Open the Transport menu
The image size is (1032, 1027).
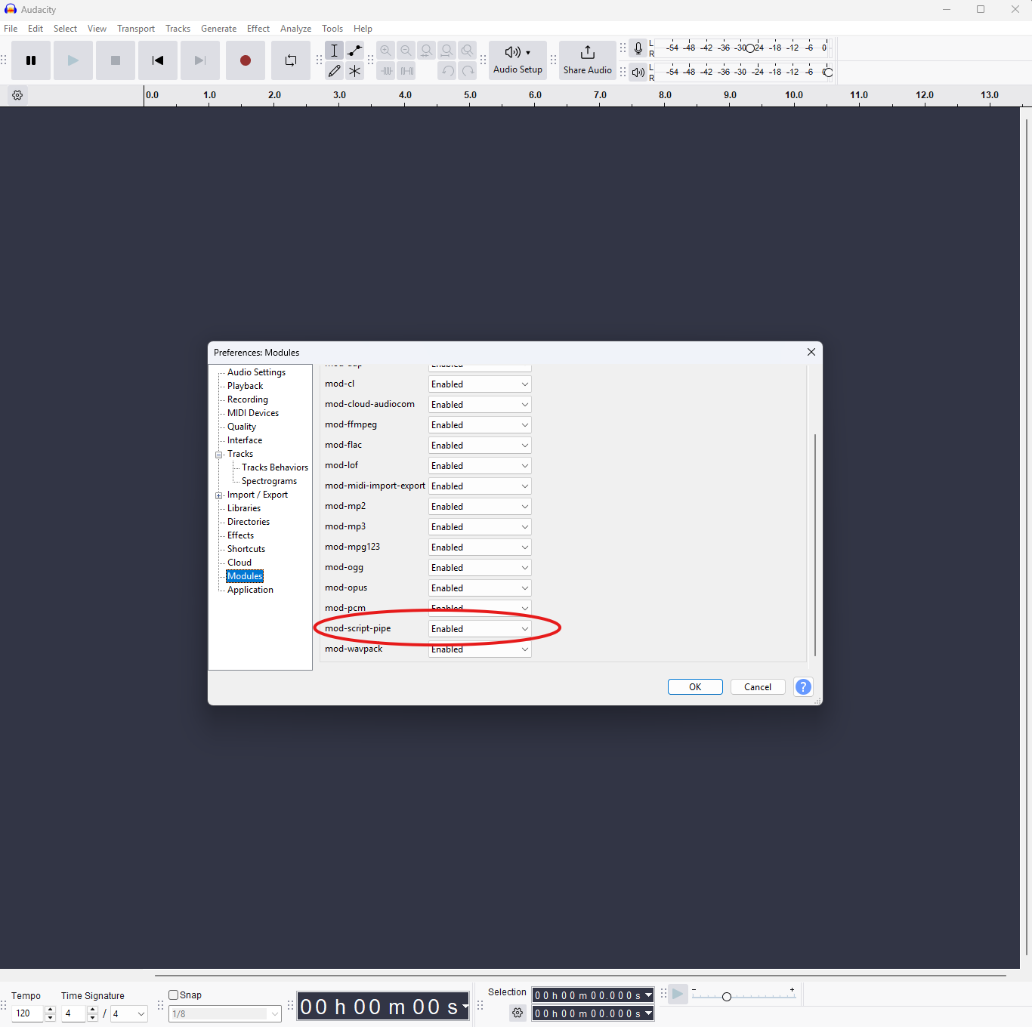135,29
